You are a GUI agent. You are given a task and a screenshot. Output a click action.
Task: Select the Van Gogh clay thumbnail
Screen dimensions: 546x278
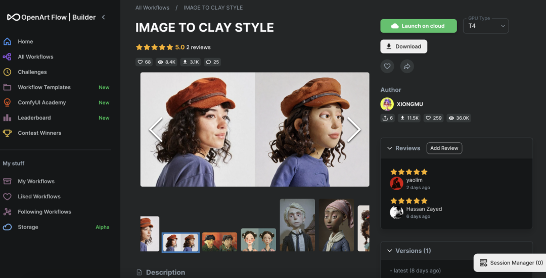tap(220, 242)
